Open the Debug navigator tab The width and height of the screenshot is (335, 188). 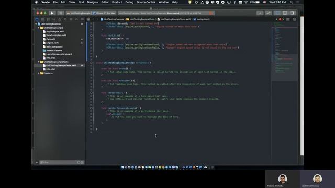click(x=71, y=19)
